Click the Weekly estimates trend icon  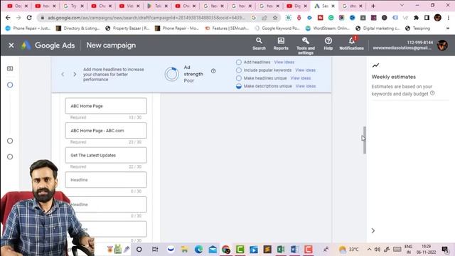(375, 65)
